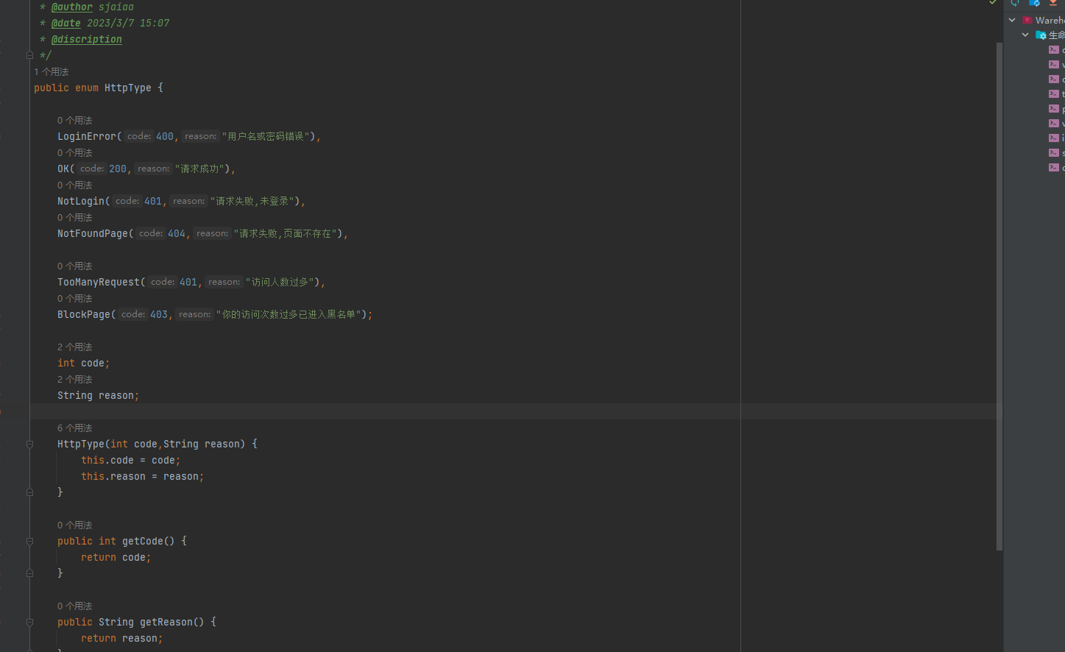This screenshot has height=652, width=1065.
Task: Place cursor on BlockPage enum constant
Action: pyautogui.click(x=84, y=314)
